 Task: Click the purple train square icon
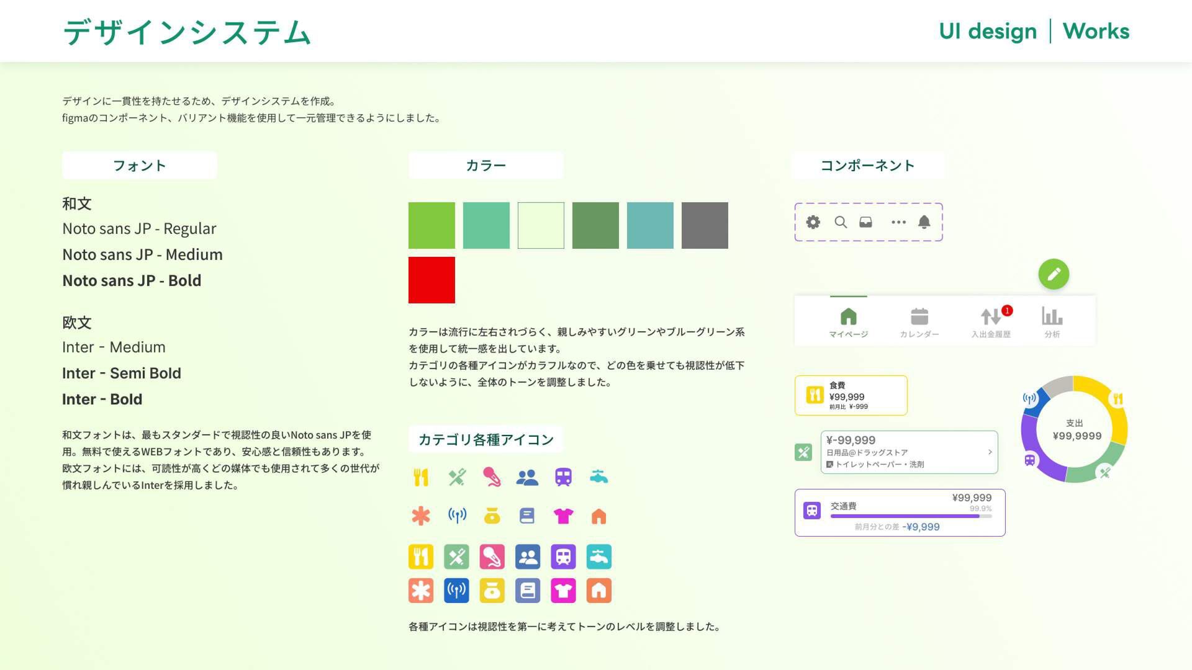(x=563, y=557)
